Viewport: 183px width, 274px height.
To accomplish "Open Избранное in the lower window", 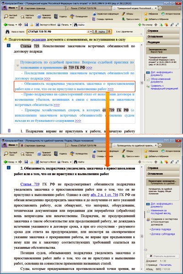I will (x=151, y=151).
